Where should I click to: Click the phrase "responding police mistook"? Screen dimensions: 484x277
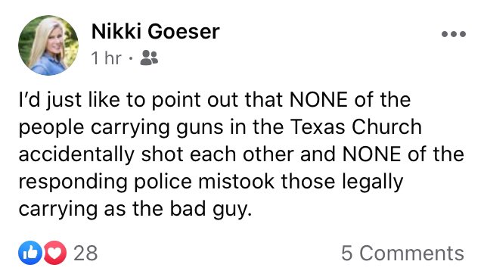(146, 182)
